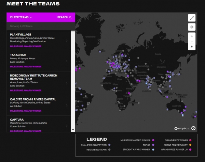Locate my position on map
Screen dimensions: 205x162
[192, 27]
